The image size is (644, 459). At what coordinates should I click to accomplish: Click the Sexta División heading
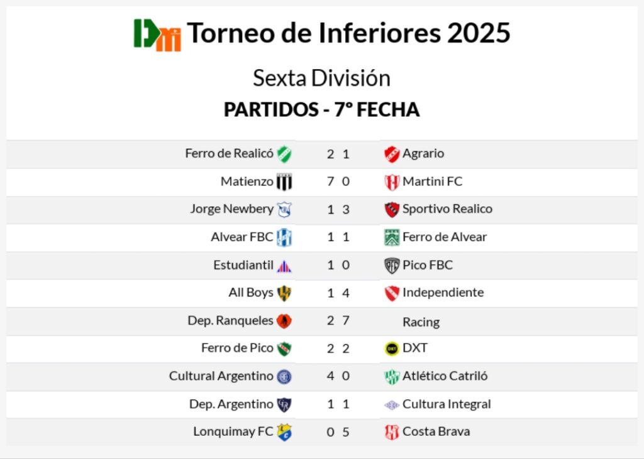(321, 78)
